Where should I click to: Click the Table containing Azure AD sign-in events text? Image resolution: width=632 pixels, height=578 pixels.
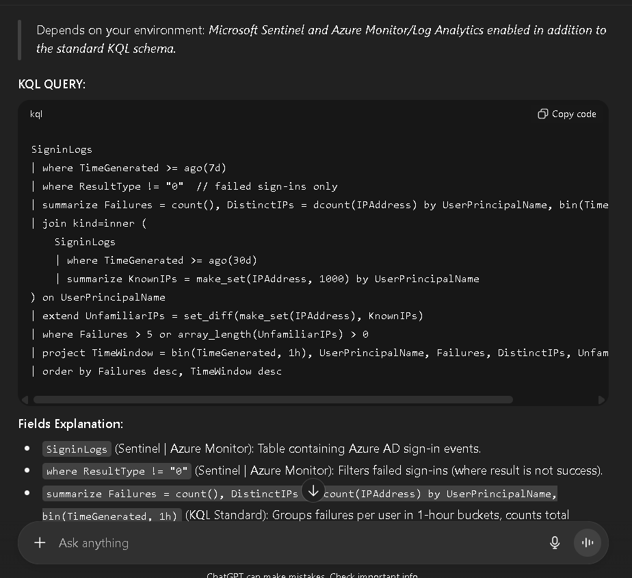(369, 449)
